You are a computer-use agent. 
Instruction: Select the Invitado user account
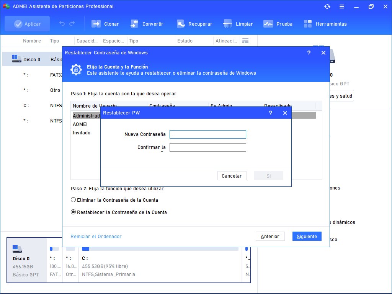click(x=82, y=133)
